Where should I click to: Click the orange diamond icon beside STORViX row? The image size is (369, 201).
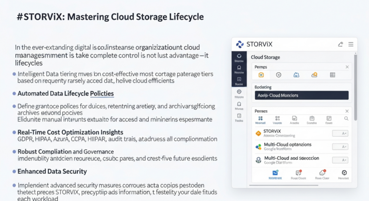tap(258, 133)
